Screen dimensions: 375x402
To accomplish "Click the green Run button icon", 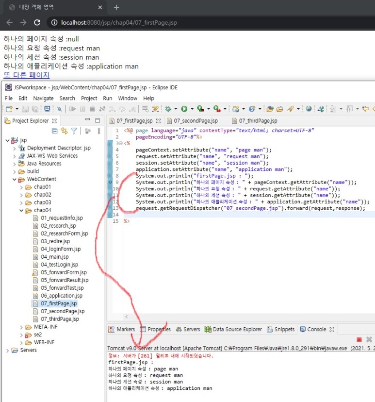I will pyautogui.click(x=184, y=109).
